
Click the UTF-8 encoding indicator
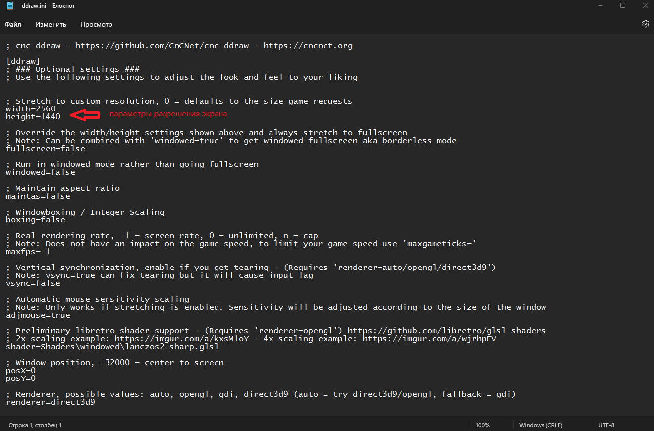pos(606,425)
